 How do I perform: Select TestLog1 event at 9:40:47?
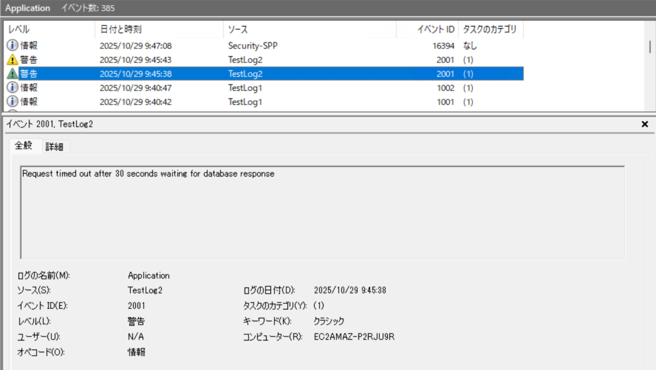click(245, 88)
